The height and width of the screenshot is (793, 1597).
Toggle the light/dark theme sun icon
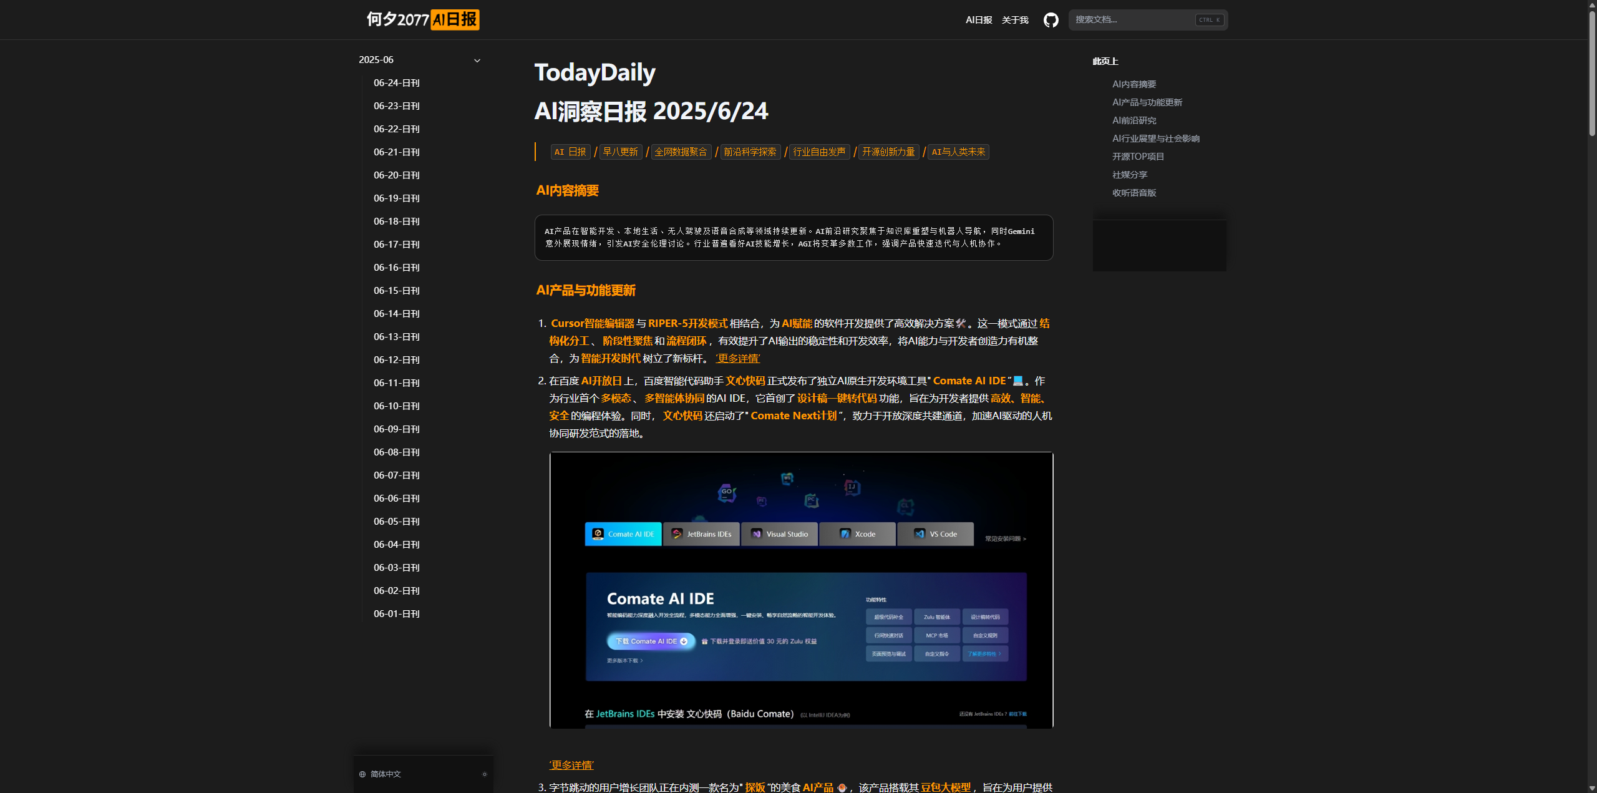point(485,774)
